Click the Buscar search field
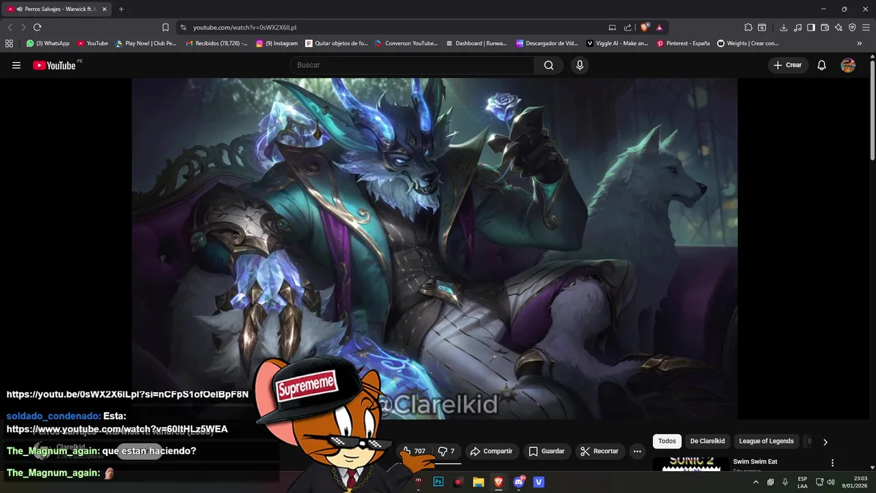The image size is (876, 493). pyautogui.click(x=412, y=65)
